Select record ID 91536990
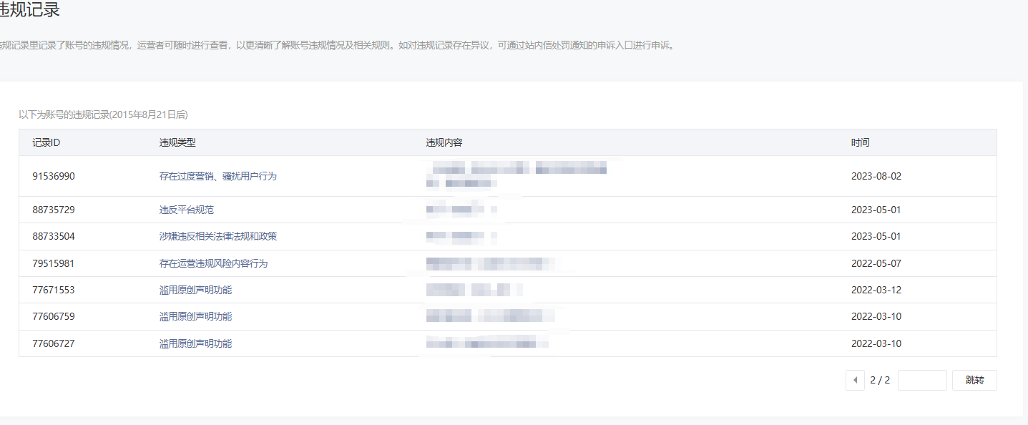This screenshot has height=425, width=1028. (54, 176)
